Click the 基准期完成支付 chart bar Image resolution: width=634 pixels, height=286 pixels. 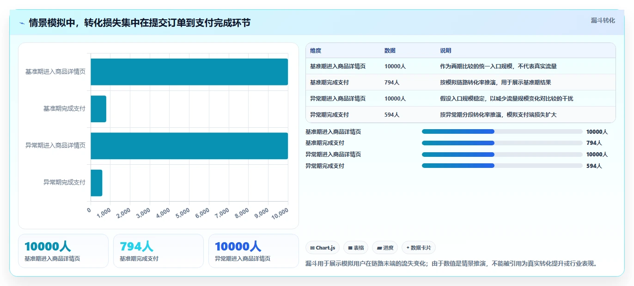pyautogui.click(x=98, y=109)
